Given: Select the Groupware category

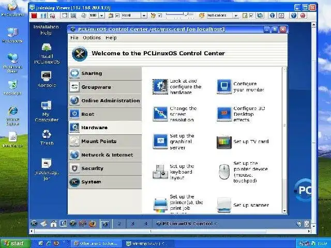Looking at the screenshot, I should [105, 87].
